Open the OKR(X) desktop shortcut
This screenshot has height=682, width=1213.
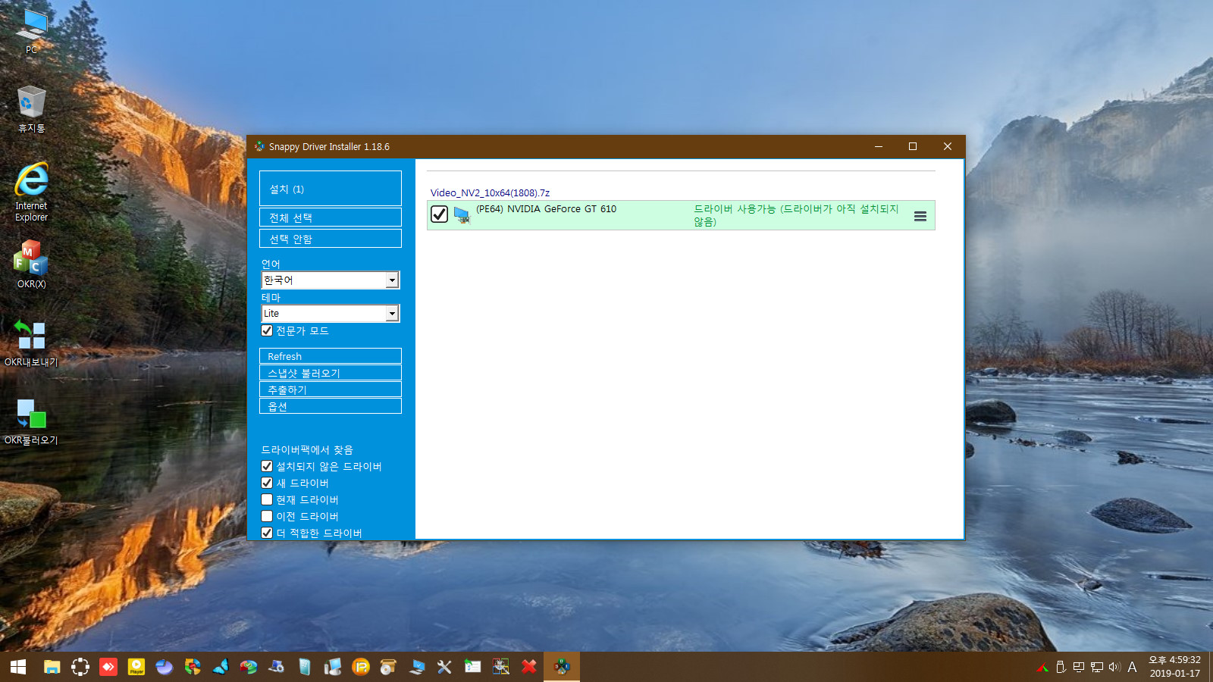(31, 264)
